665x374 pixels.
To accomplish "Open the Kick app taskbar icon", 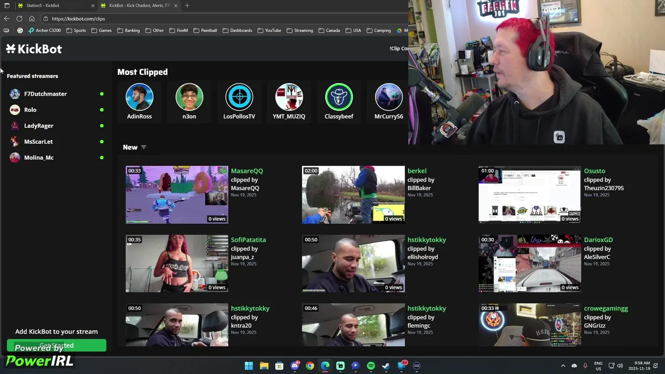I will point(340,366).
